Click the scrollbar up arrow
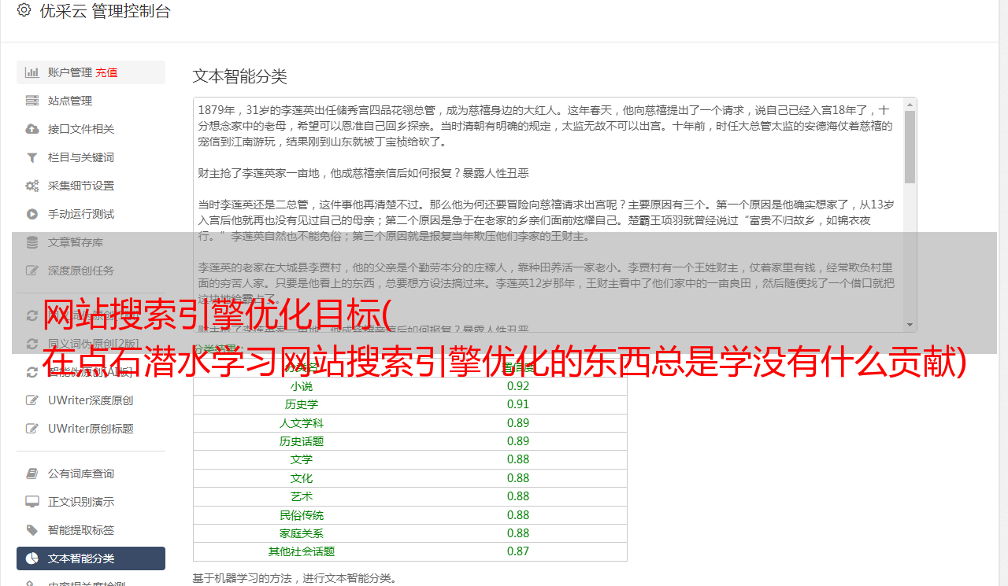 [x=910, y=104]
